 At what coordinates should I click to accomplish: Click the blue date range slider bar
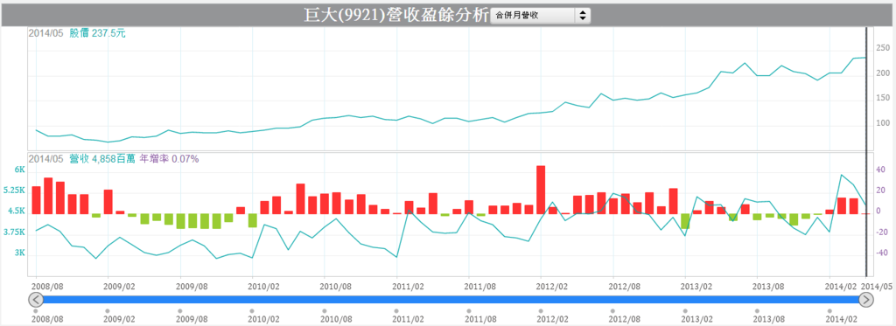tap(451, 300)
